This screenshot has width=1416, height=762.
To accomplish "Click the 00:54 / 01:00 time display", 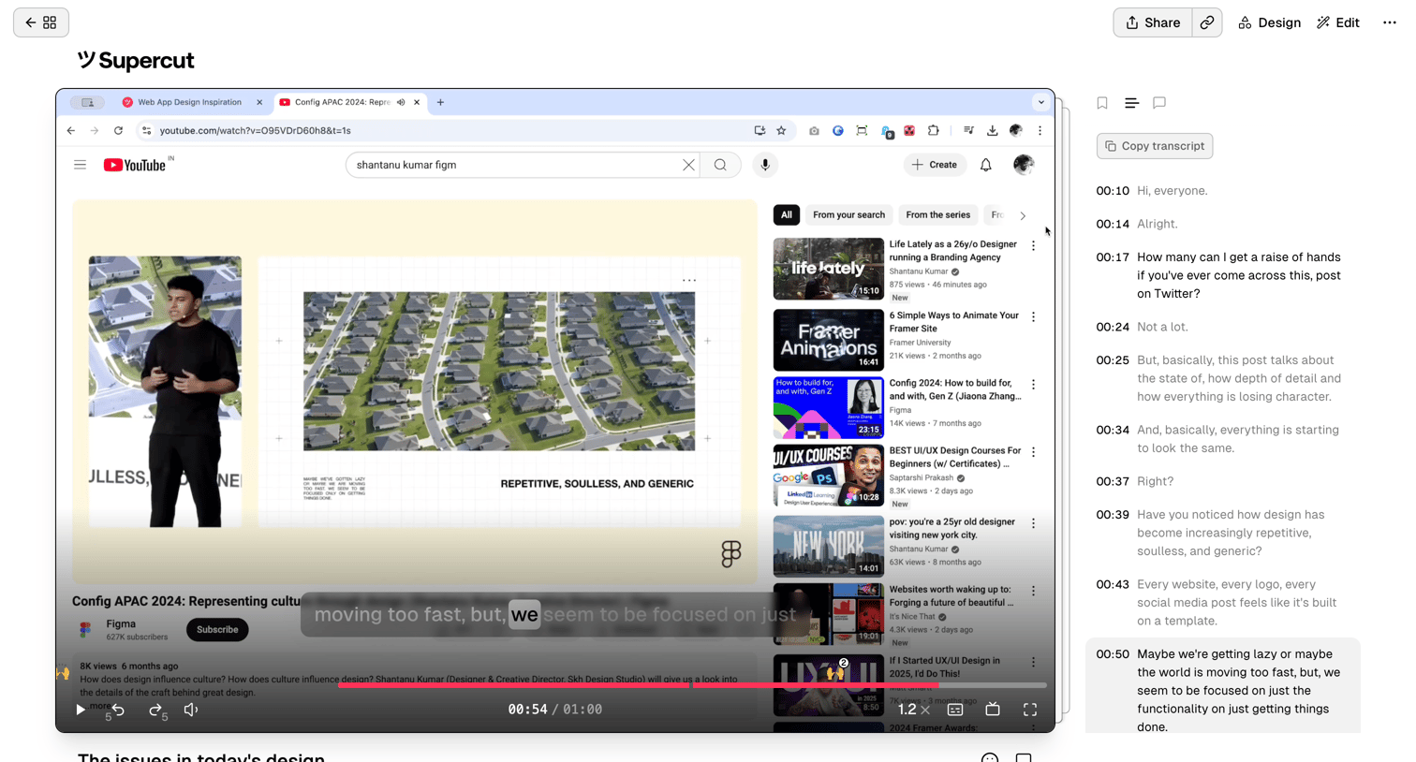I will [x=554, y=710].
